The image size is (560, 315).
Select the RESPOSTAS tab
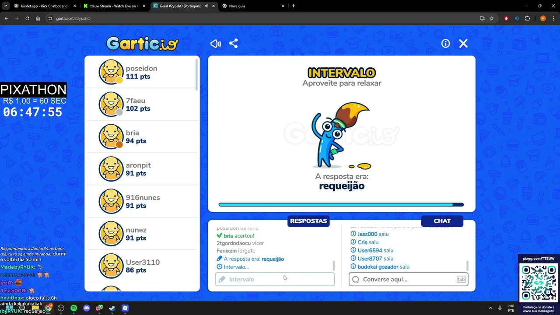pos(308,221)
